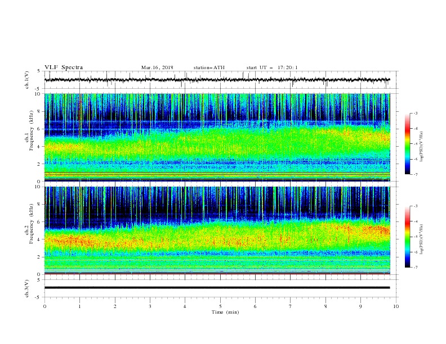Click the "ch.1(V)" waveform axis label
The height and width of the screenshot is (344, 446).
click(x=27, y=80)
